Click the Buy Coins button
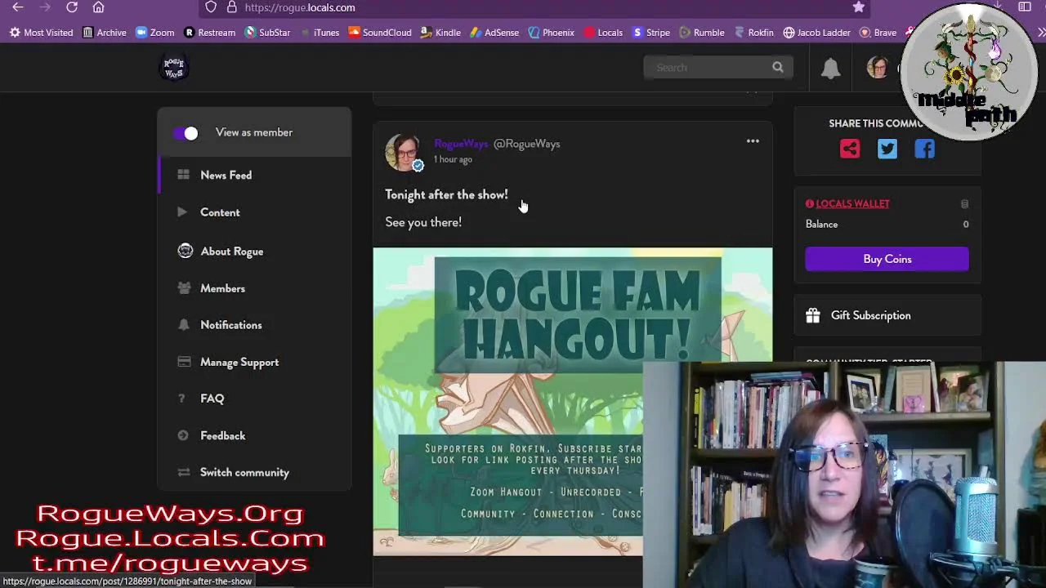This screenshot has height=588, width=1046. 887,259
